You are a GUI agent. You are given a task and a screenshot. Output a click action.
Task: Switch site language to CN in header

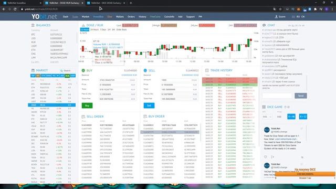303,17
